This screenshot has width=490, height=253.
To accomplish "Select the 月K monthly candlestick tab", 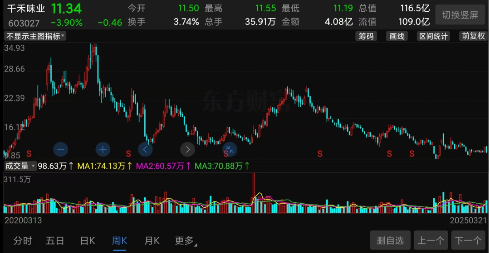I will 152,240.
